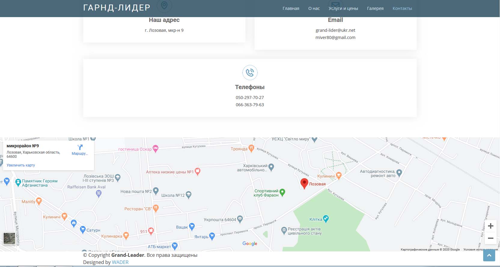The image size is (500, 267).
Task: Click the Увеличить карту link
Action: click(21, 165)
